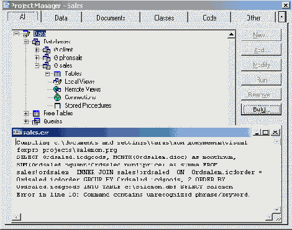Click the tree scrollbar up arrow
The image size is (292, 230).
tap(231, 35)
